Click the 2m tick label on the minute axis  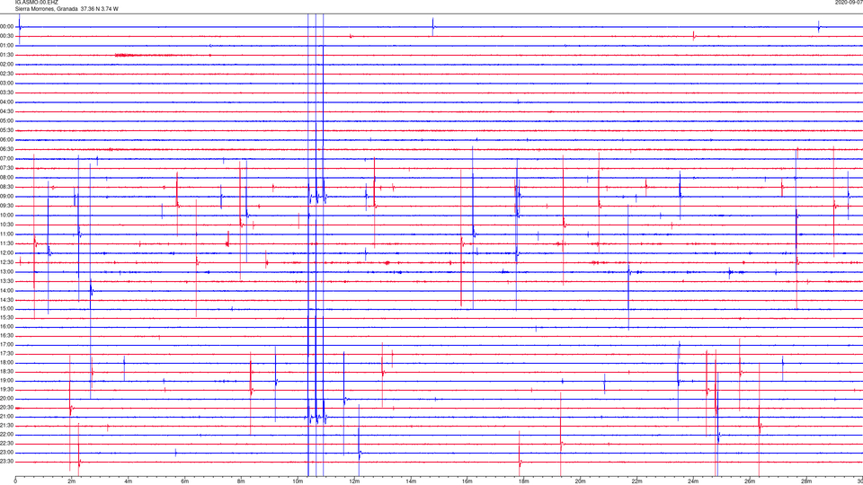point(72,481)
